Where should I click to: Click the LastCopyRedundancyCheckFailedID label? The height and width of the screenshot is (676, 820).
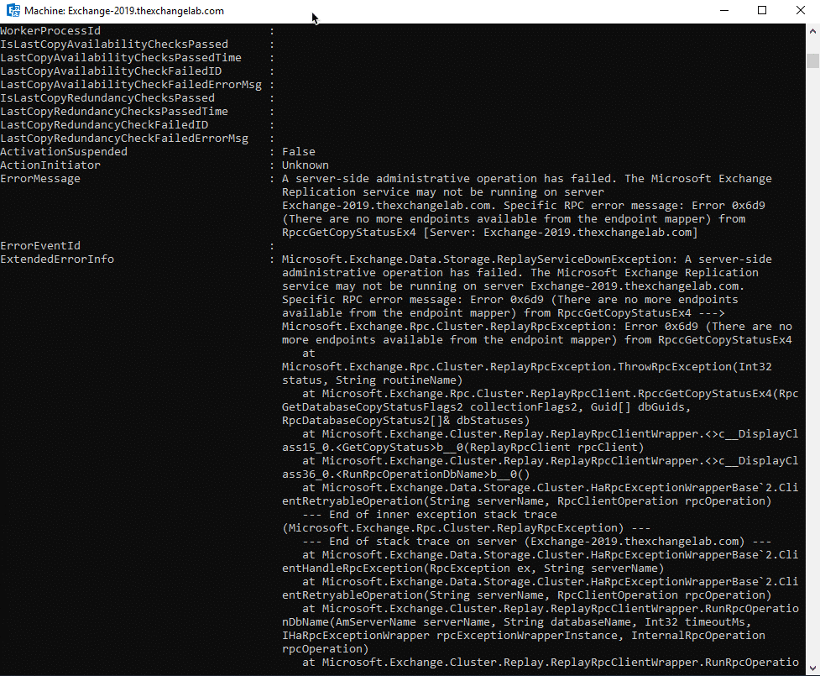pos(104,125)
